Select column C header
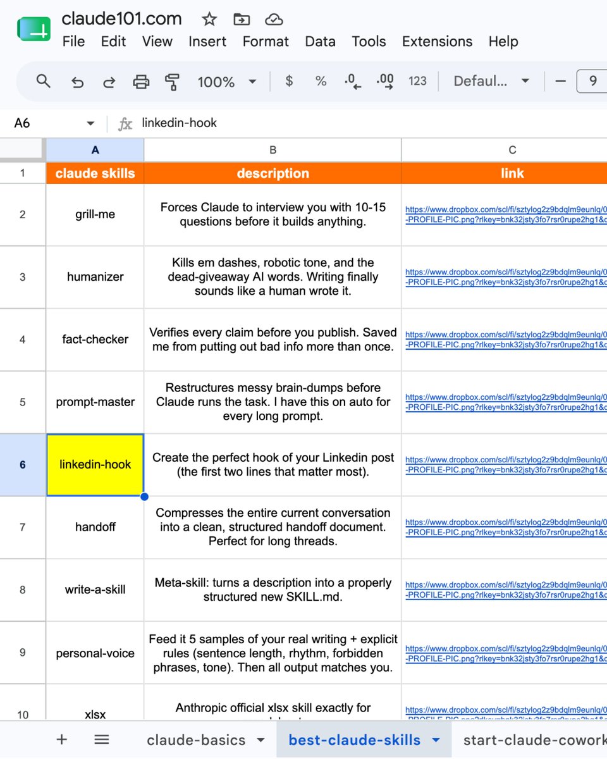Image resolution: width=607 pixels, height=759 pixels. (x=504, y=150)
